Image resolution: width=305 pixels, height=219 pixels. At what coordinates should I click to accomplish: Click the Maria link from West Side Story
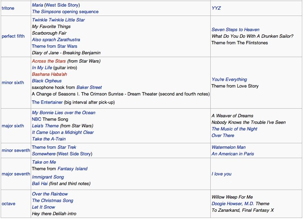[x=38, y=5]
